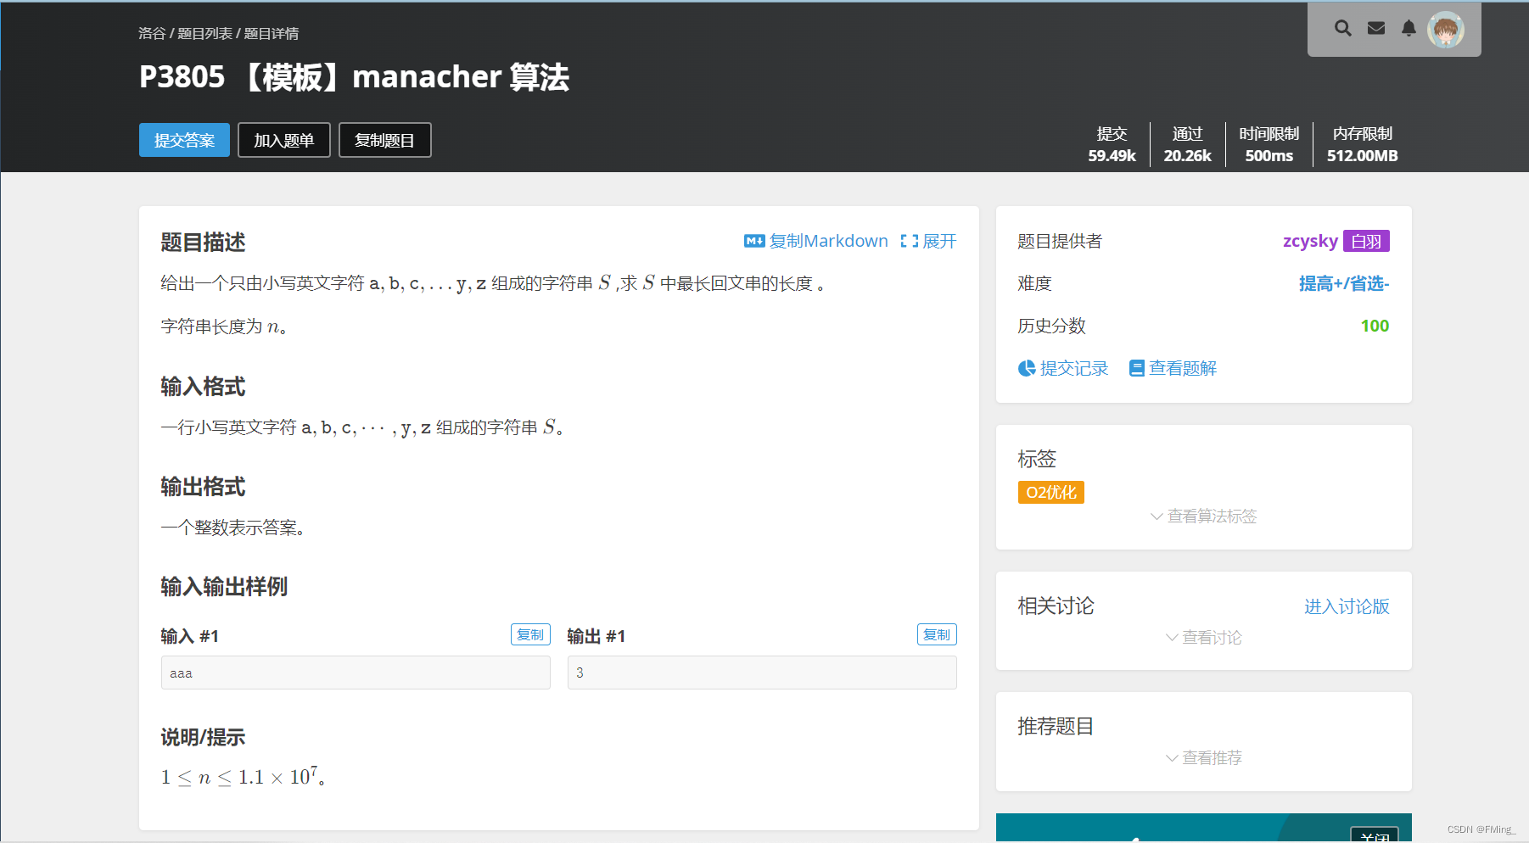
Task: Expand 查看讨论 under 相关讨论
Action: [x=1202, y=637]
